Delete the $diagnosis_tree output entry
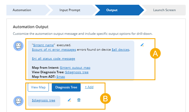189x112 pixels. pos(79,100)
